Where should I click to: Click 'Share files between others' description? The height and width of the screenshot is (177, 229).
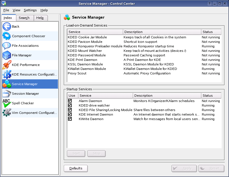coord(154,110)
